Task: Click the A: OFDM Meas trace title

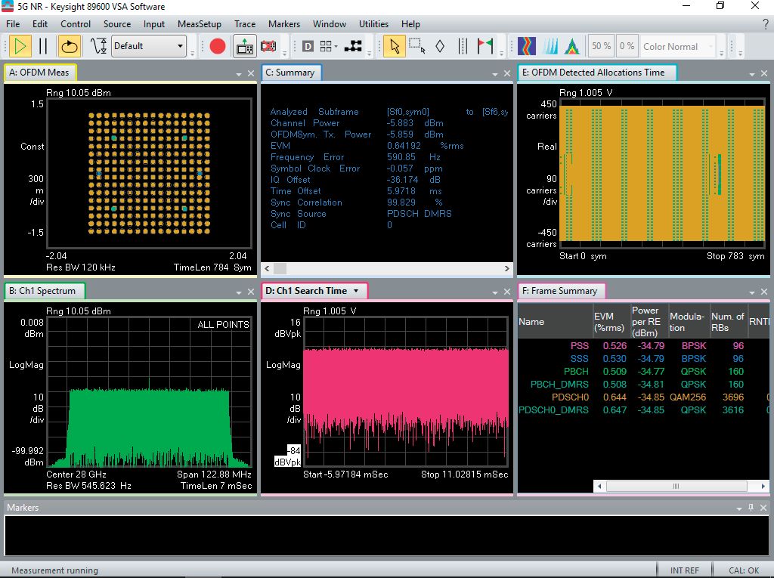Action: tap(38, 73)
